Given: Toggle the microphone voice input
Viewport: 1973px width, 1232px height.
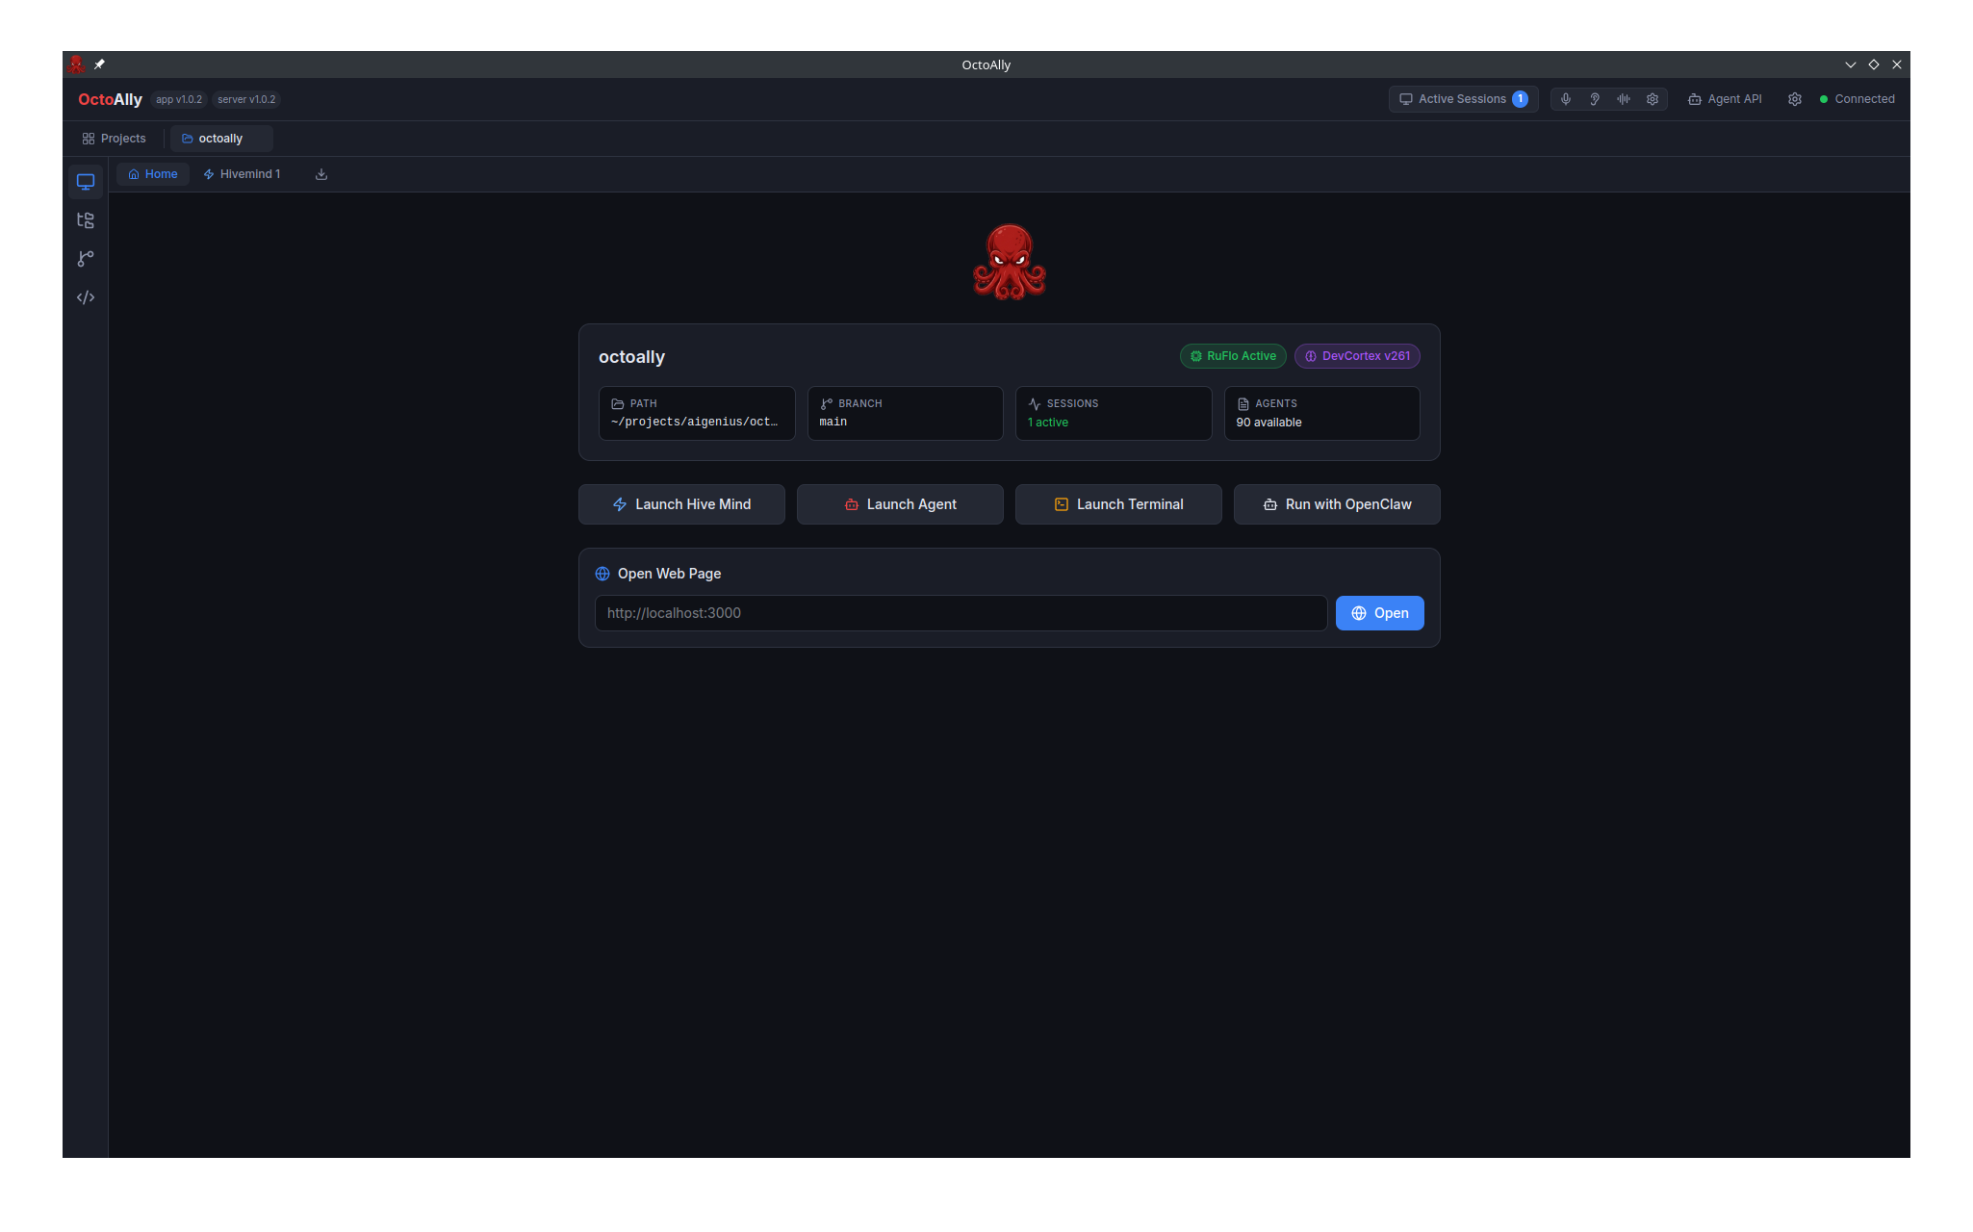Looking at the screenshot, I should point(1566,99).
